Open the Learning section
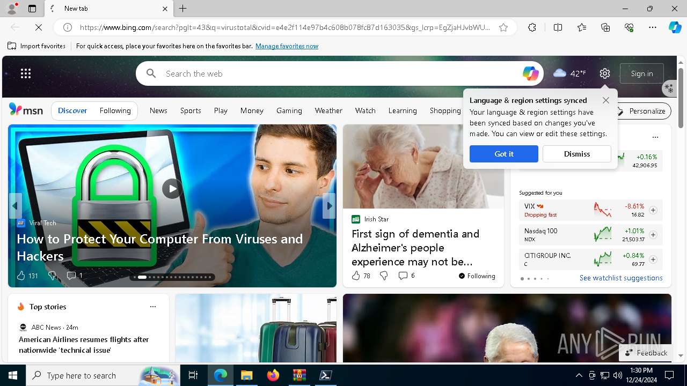The image size is (687, 386). point(403,110)
